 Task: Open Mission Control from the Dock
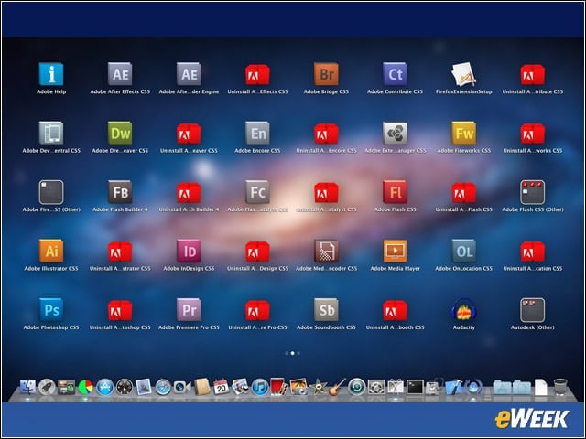point(66,388)
